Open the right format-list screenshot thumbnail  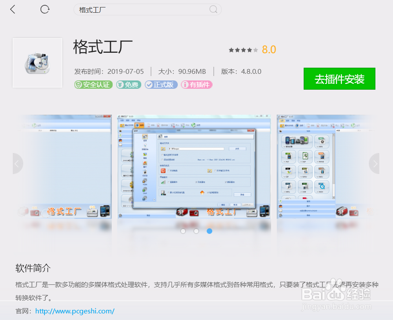click(x=326, y=167)
